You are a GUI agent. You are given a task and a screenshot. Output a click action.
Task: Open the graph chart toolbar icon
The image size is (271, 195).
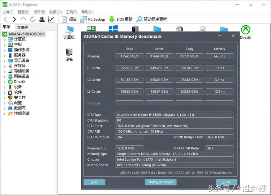tap(51, 19)
